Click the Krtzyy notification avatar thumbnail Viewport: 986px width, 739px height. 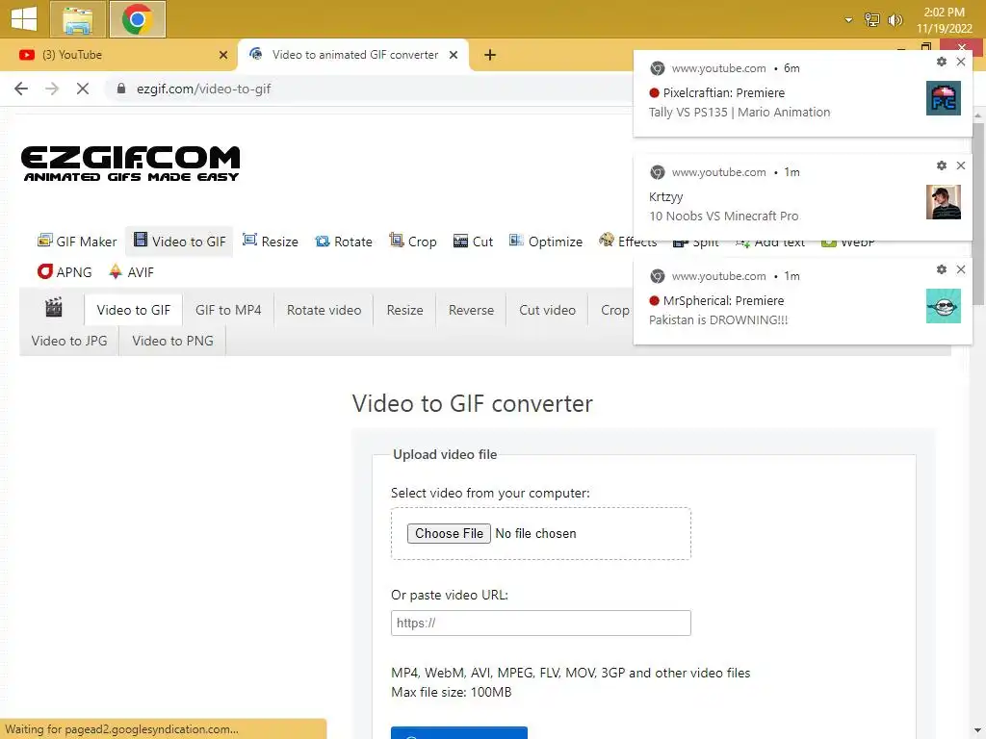944,202
